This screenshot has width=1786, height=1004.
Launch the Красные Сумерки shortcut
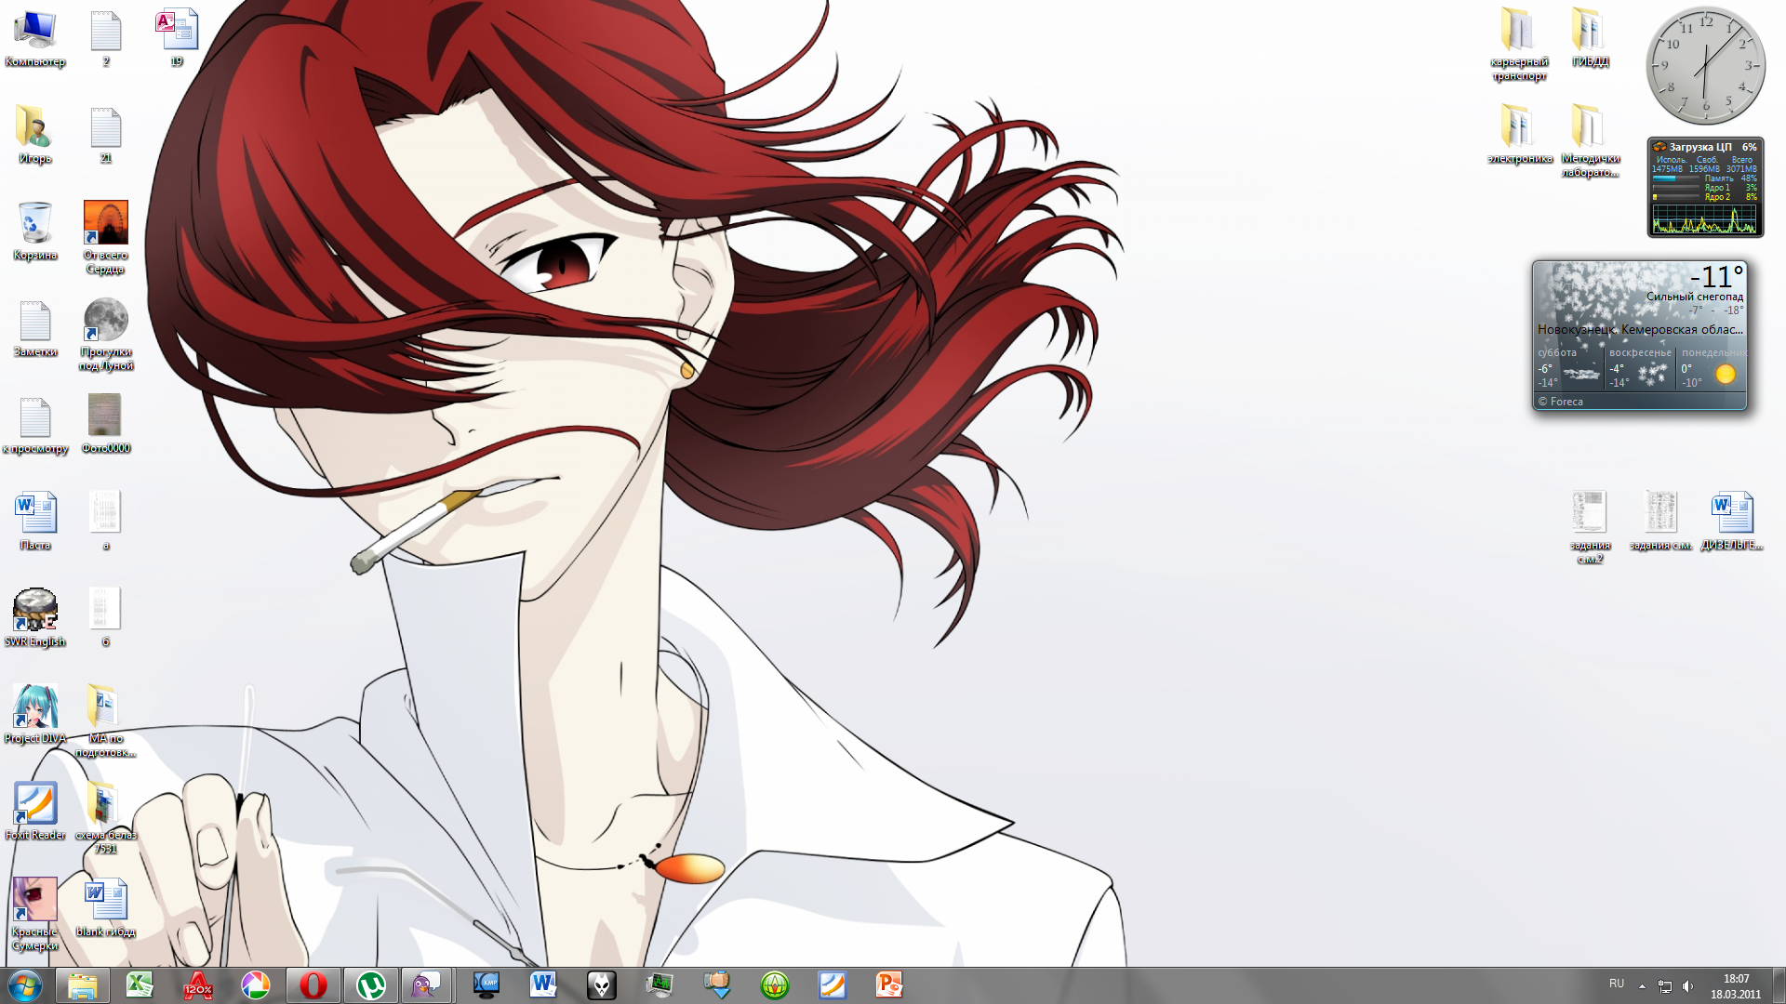[35, 914]
